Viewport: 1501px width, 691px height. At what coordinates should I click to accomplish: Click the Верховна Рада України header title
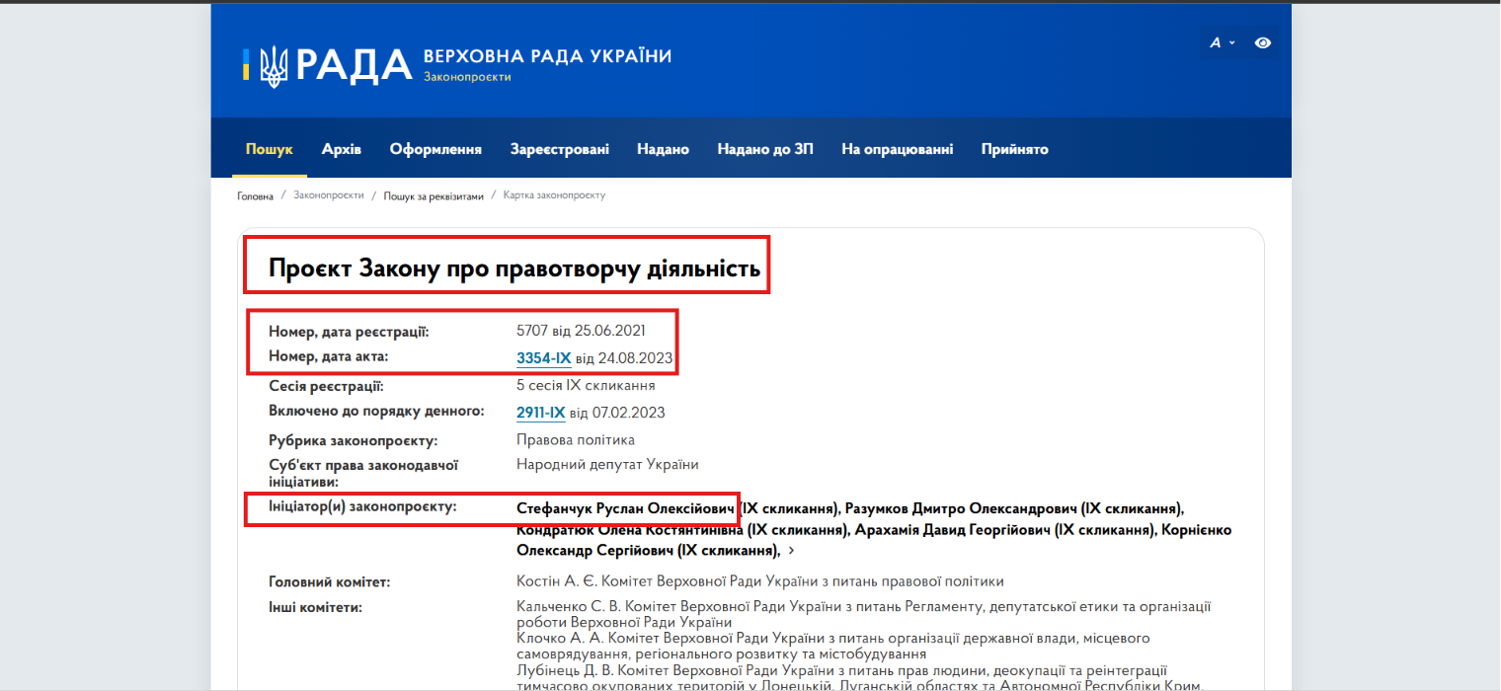click(x=547, y=55)
